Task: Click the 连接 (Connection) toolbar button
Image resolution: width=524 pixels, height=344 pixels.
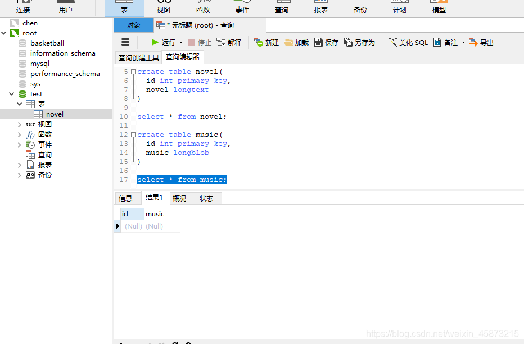Action: 23,8
